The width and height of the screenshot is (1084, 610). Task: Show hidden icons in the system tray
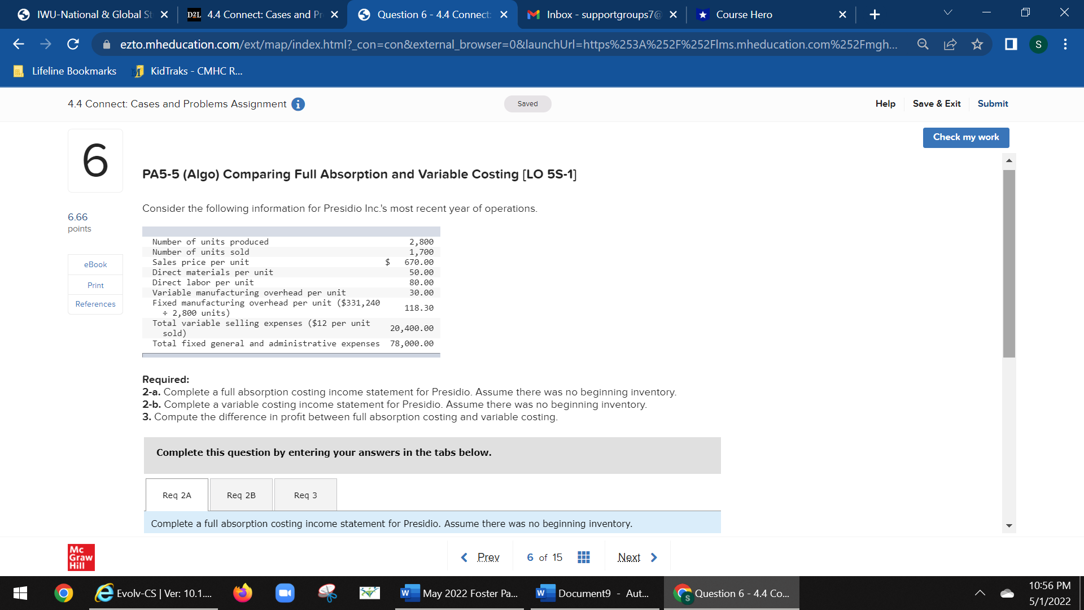[980, 593]
